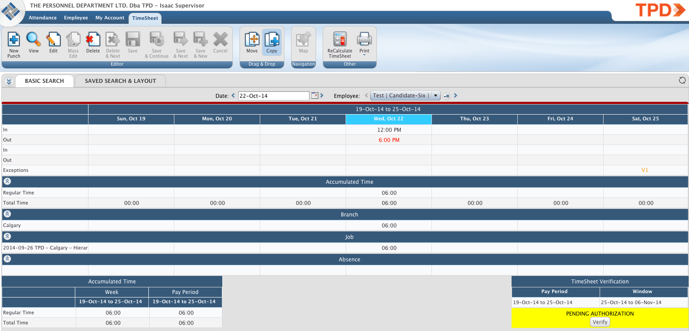The image size is (689, 331).
Task: Refresh the search results view
Action: [682, 80]
